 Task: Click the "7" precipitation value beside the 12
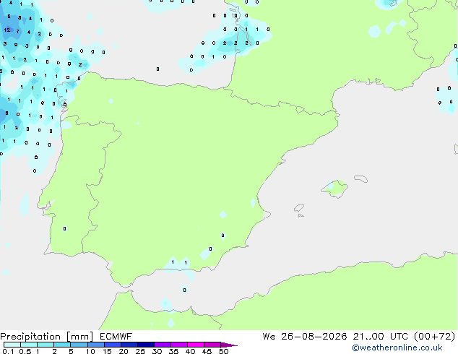pyautogui.click(x=18, y=31)
